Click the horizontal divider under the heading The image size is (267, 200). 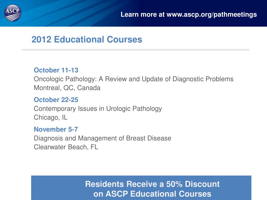136,49
